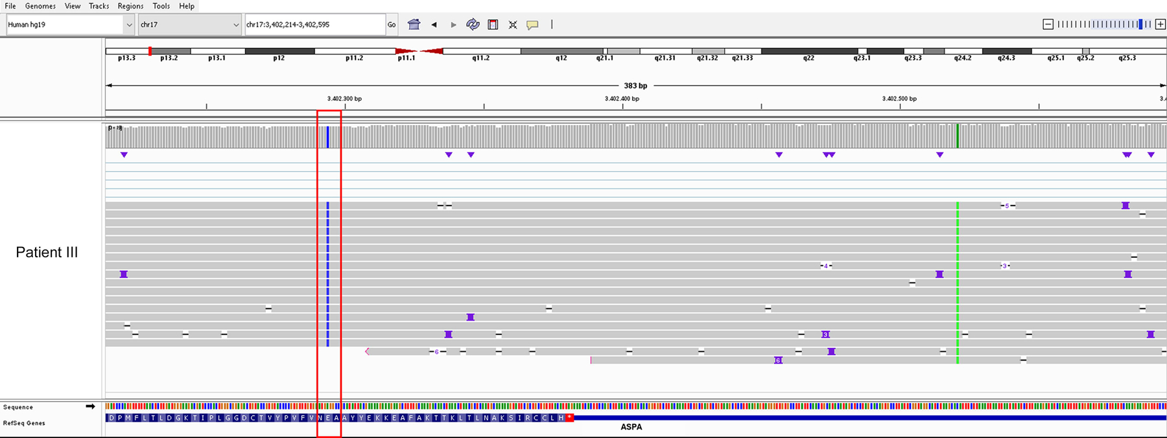This screenshot has height=438, width=1167.
Task: Click the define region of interest icon
Action: (493, 25)
